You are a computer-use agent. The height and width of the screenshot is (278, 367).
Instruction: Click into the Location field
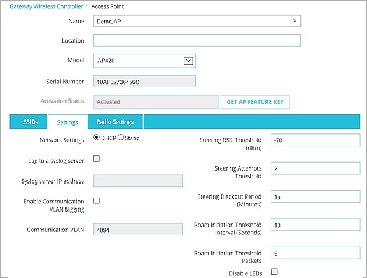click(x=197, y=41)
